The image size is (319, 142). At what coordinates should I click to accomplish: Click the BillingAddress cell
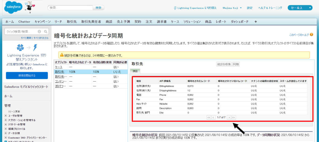(x=167, y=86)
